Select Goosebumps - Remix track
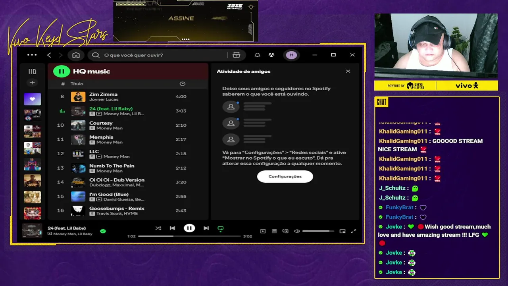The width and height of the screenshot is (508, 286). click(128, 211)
